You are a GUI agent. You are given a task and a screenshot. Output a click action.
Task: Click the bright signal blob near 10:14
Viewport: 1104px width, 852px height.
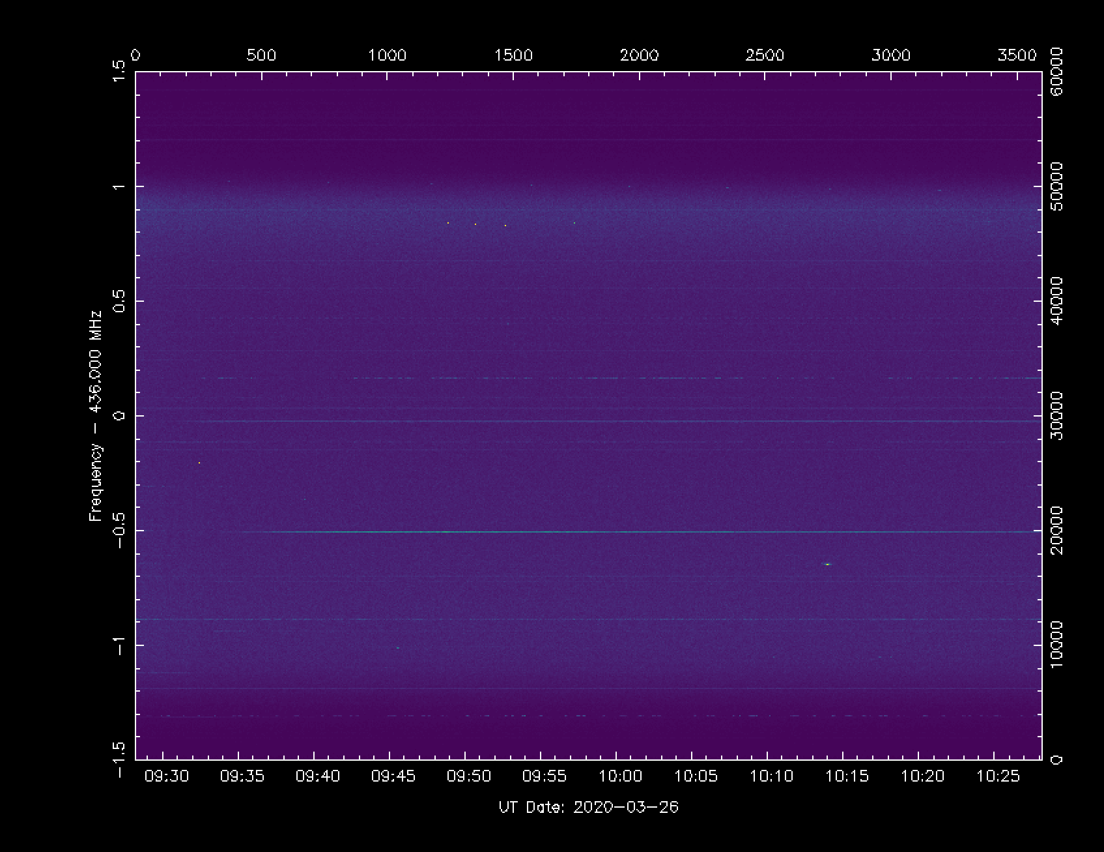[x=827, y=565]
